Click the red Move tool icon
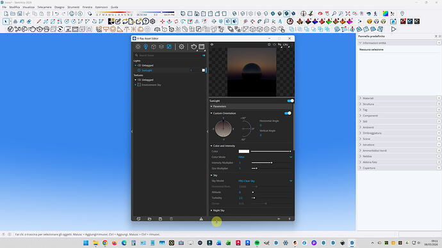Screen dimensions: 442x248 pyautogui.click(x=162, y=21)
